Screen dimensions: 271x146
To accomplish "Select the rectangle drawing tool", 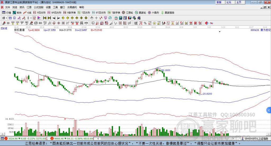I will click(93, 23).
